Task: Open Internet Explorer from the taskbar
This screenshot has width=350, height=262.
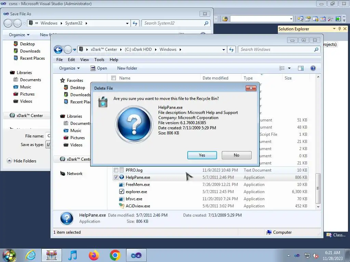Action: point(30,255)
